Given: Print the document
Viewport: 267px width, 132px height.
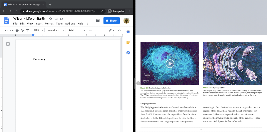Looking at the screenshot, I should [x=17, y=30].
